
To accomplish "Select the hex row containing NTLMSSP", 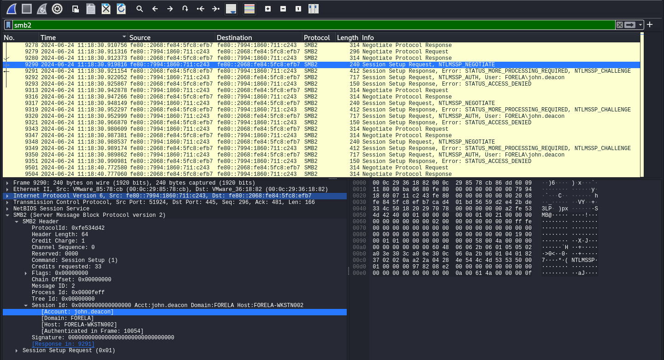I will [475, 261].
